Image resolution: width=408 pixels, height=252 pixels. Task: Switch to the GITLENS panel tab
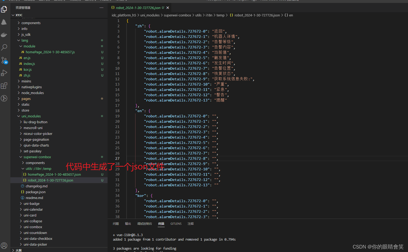tap(176, 224)
